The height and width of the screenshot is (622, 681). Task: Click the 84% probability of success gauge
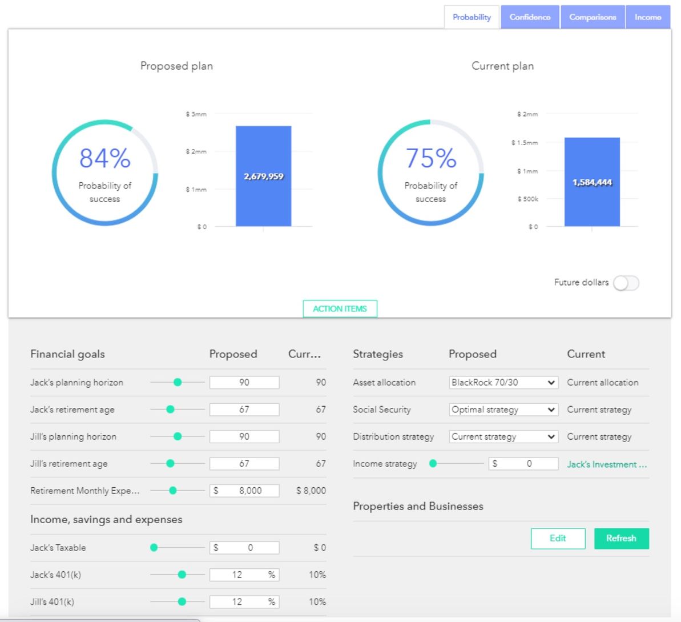(104, 172)
